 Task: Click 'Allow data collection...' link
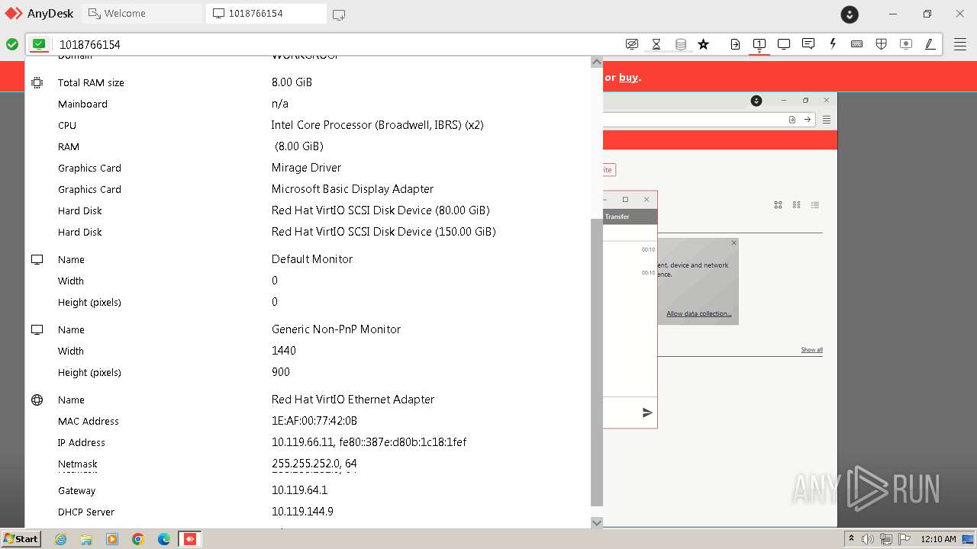(698, 313)
